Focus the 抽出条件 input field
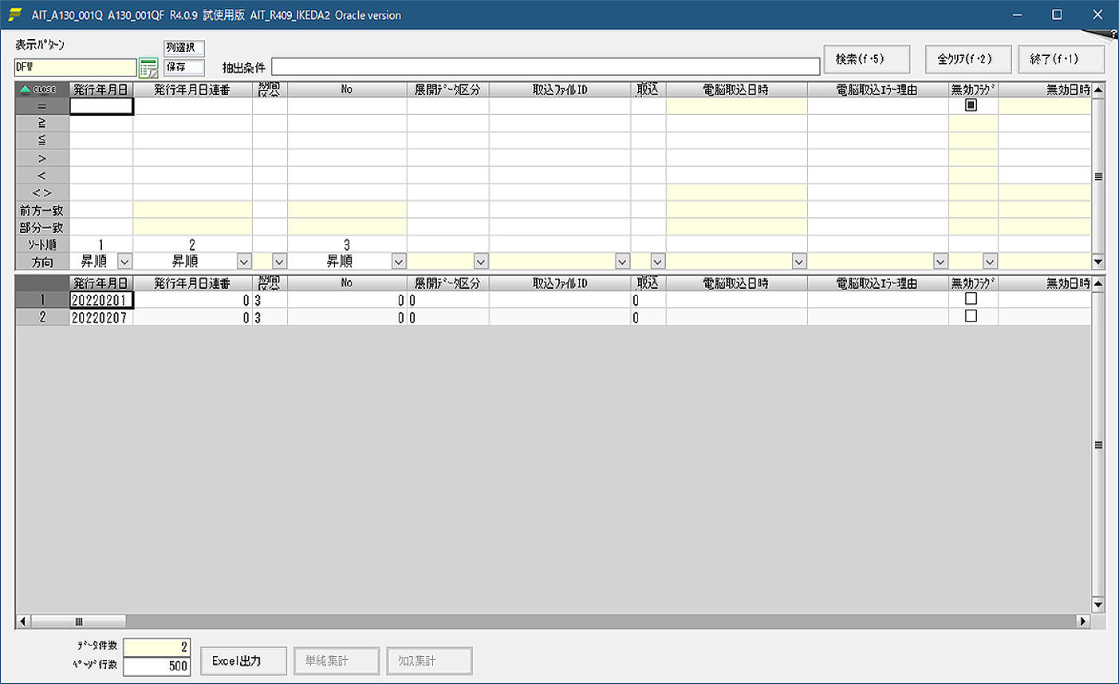The width and height of the screenshot is (1119, 684). [x=546, y=67]
